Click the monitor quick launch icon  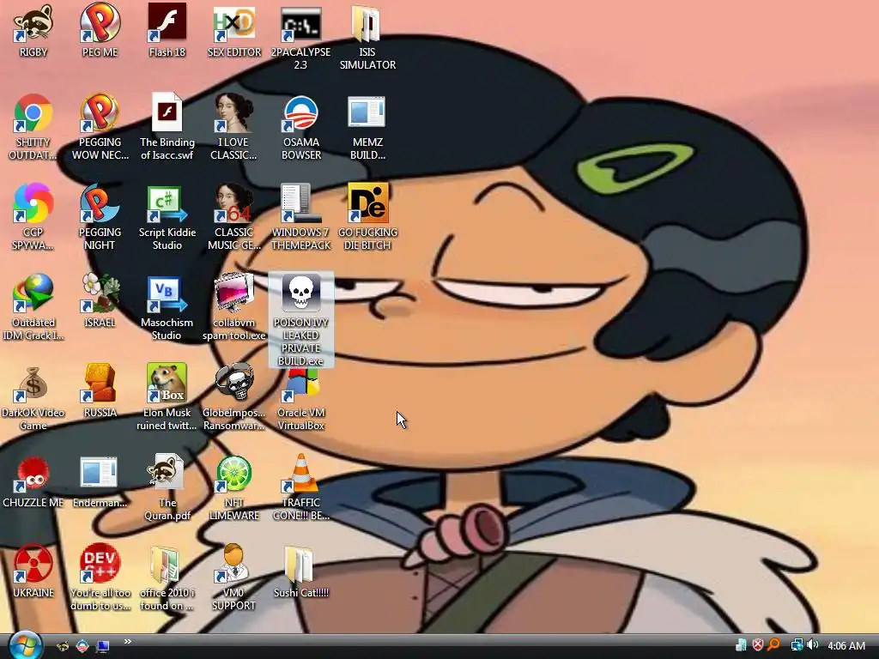[x=103, y=646]
